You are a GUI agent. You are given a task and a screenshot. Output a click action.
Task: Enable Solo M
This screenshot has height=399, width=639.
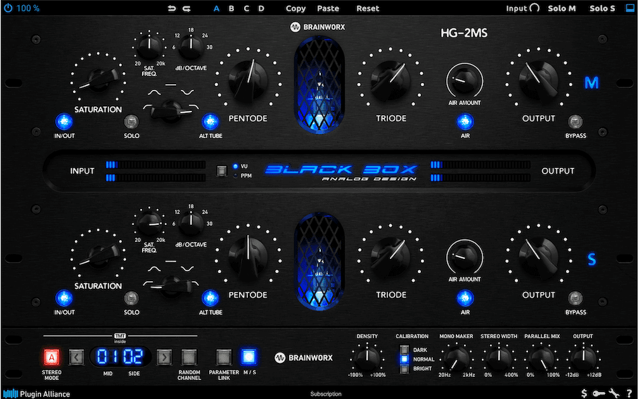(562, 8)
